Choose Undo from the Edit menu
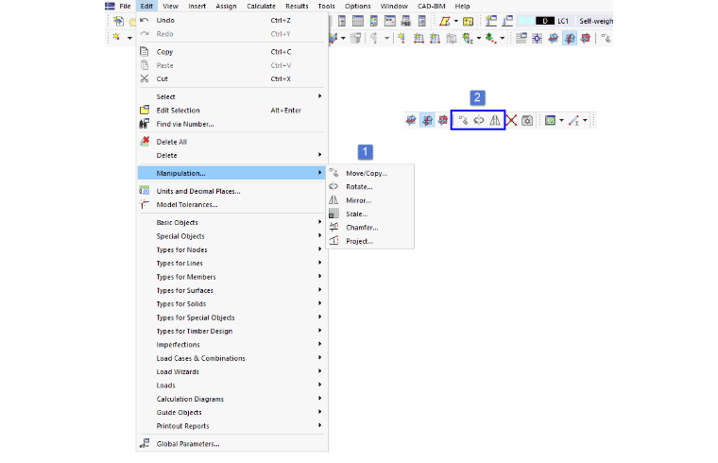The height and width of the screenshot is (463, 718). click(231, 20)
